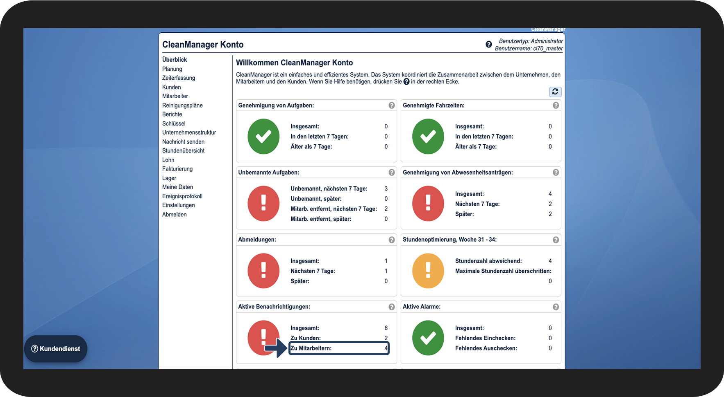The image size is (724, 397).
Task: Select Schlüssel menu entry
Action: (x=174, y=123)
